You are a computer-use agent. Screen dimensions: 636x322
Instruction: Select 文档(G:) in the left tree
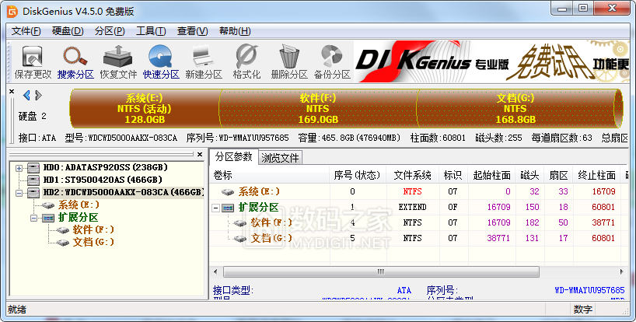pyautogui.click(x=93, y=242)
